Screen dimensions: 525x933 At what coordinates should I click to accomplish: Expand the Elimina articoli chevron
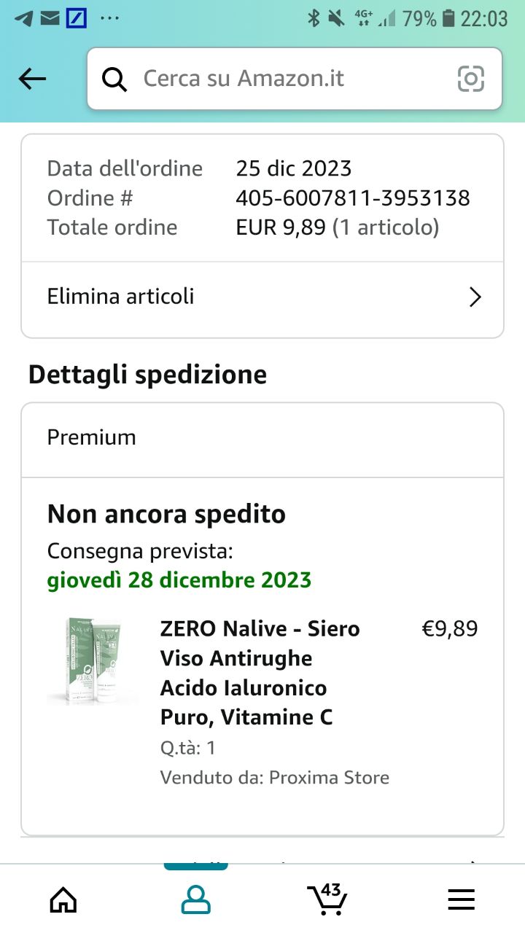pyautogui.click(x=475, y=297)
